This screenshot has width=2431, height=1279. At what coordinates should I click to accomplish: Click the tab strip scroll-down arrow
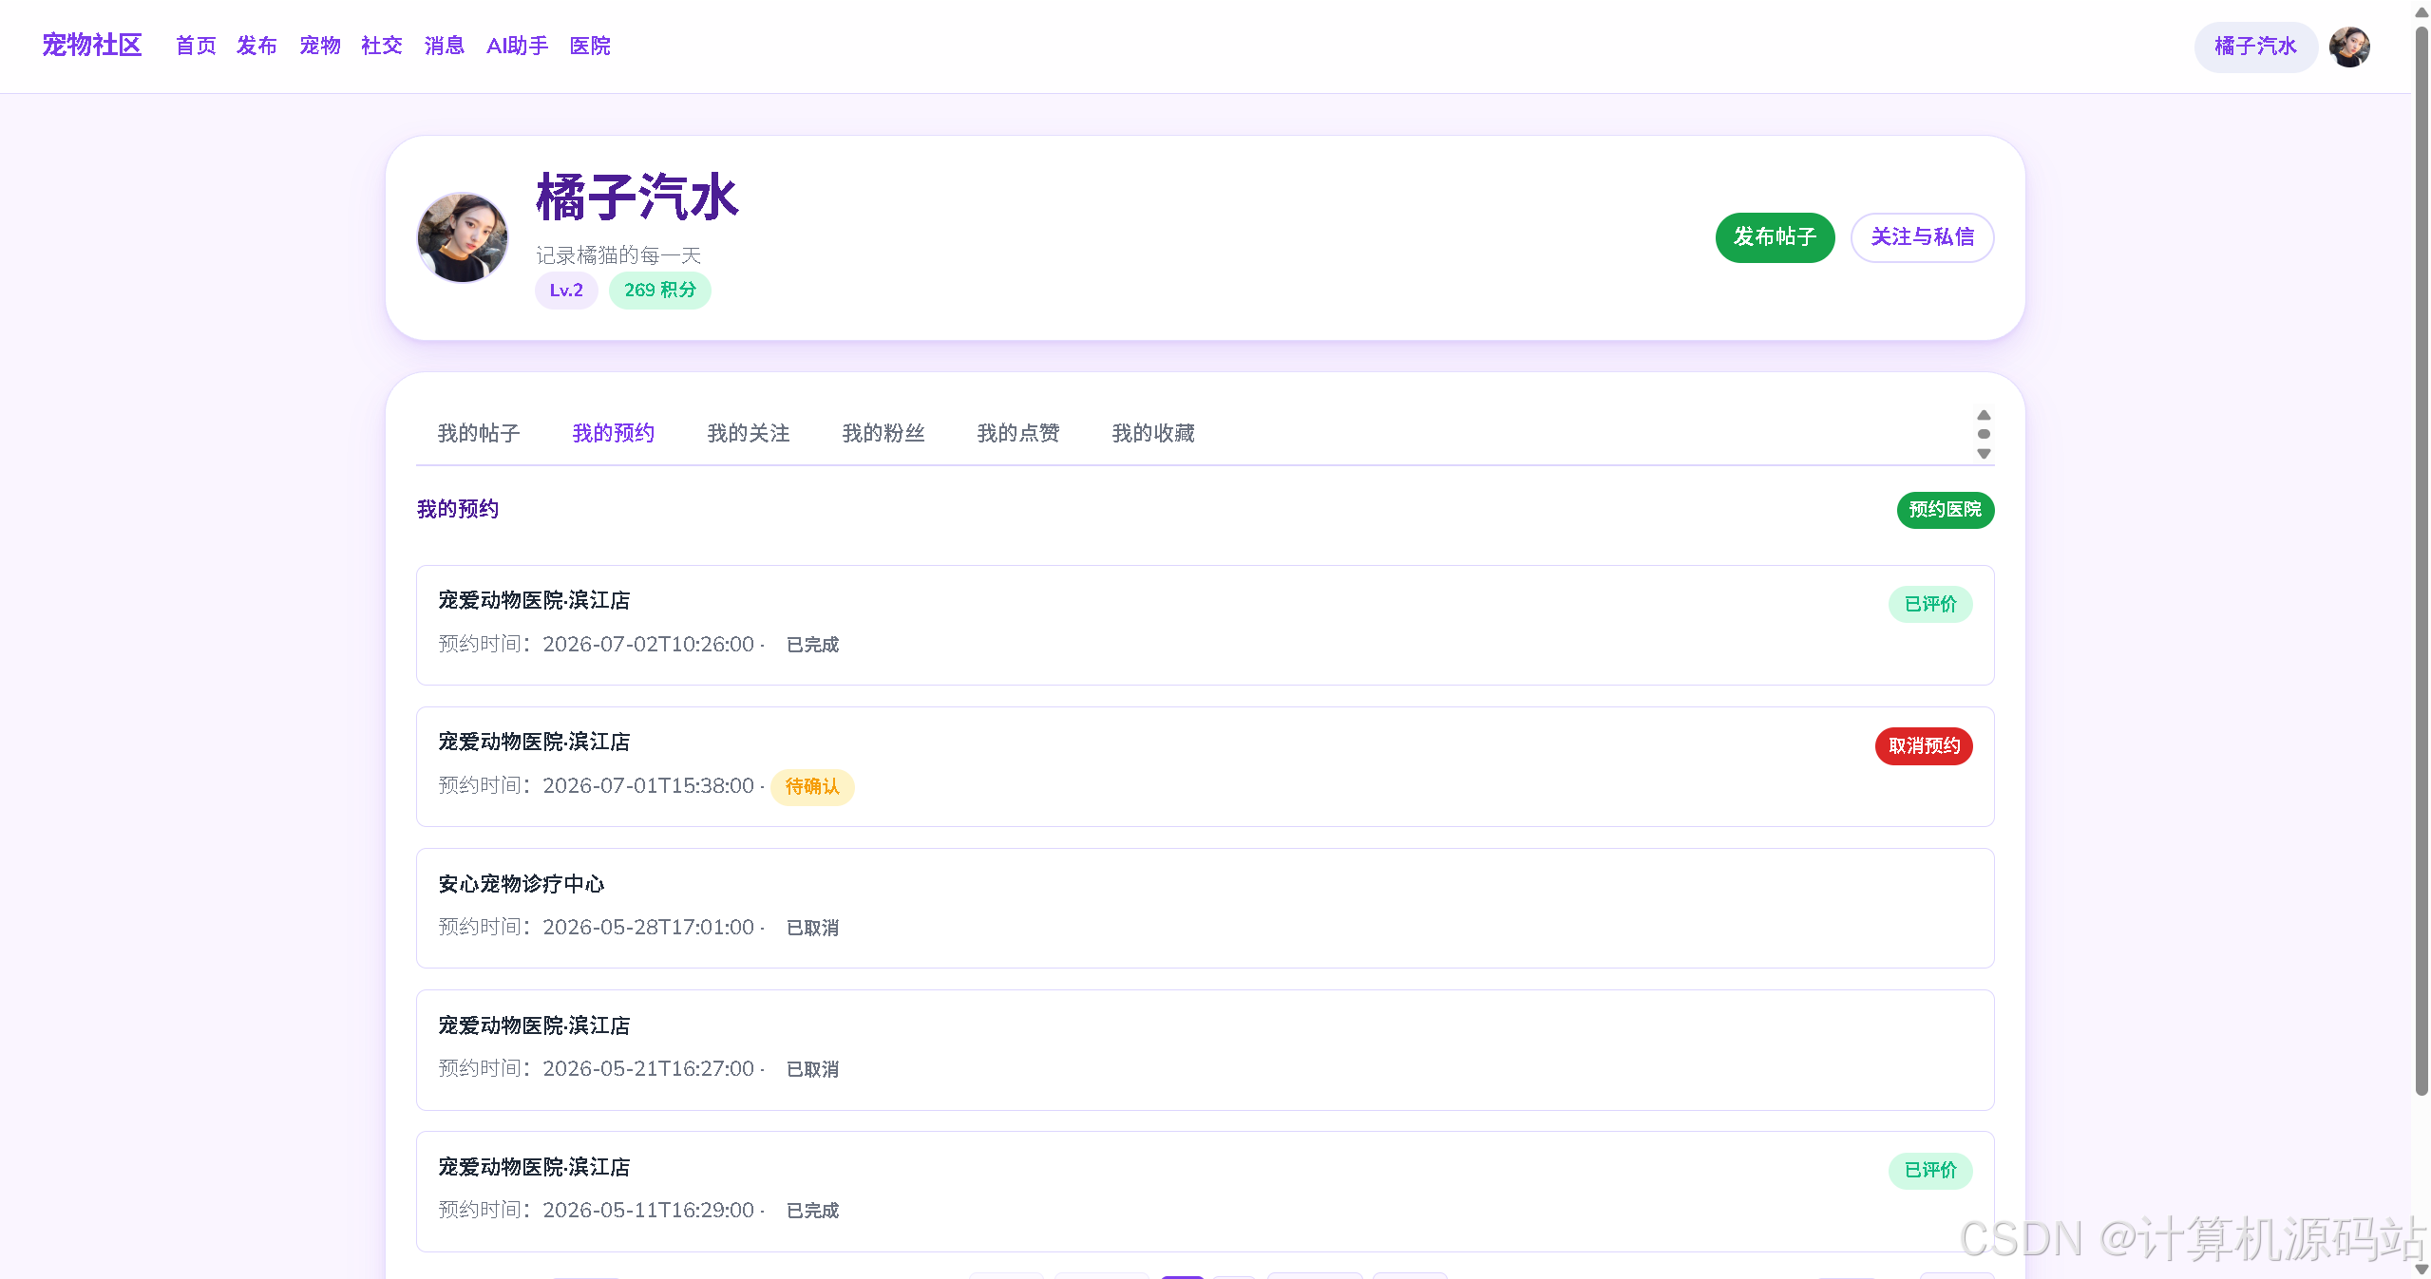[x=1984, y=454]
